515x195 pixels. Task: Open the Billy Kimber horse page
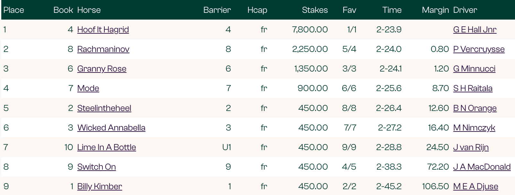click(x=100, y=186)
